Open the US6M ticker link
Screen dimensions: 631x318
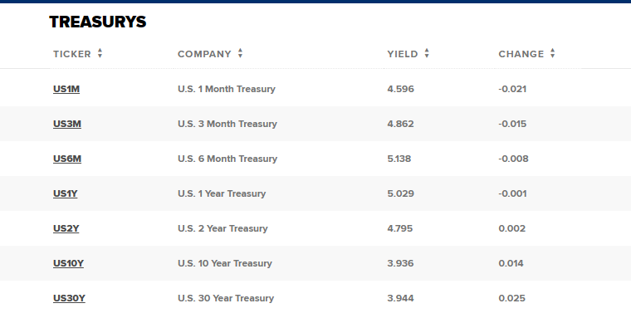(67, 159)
